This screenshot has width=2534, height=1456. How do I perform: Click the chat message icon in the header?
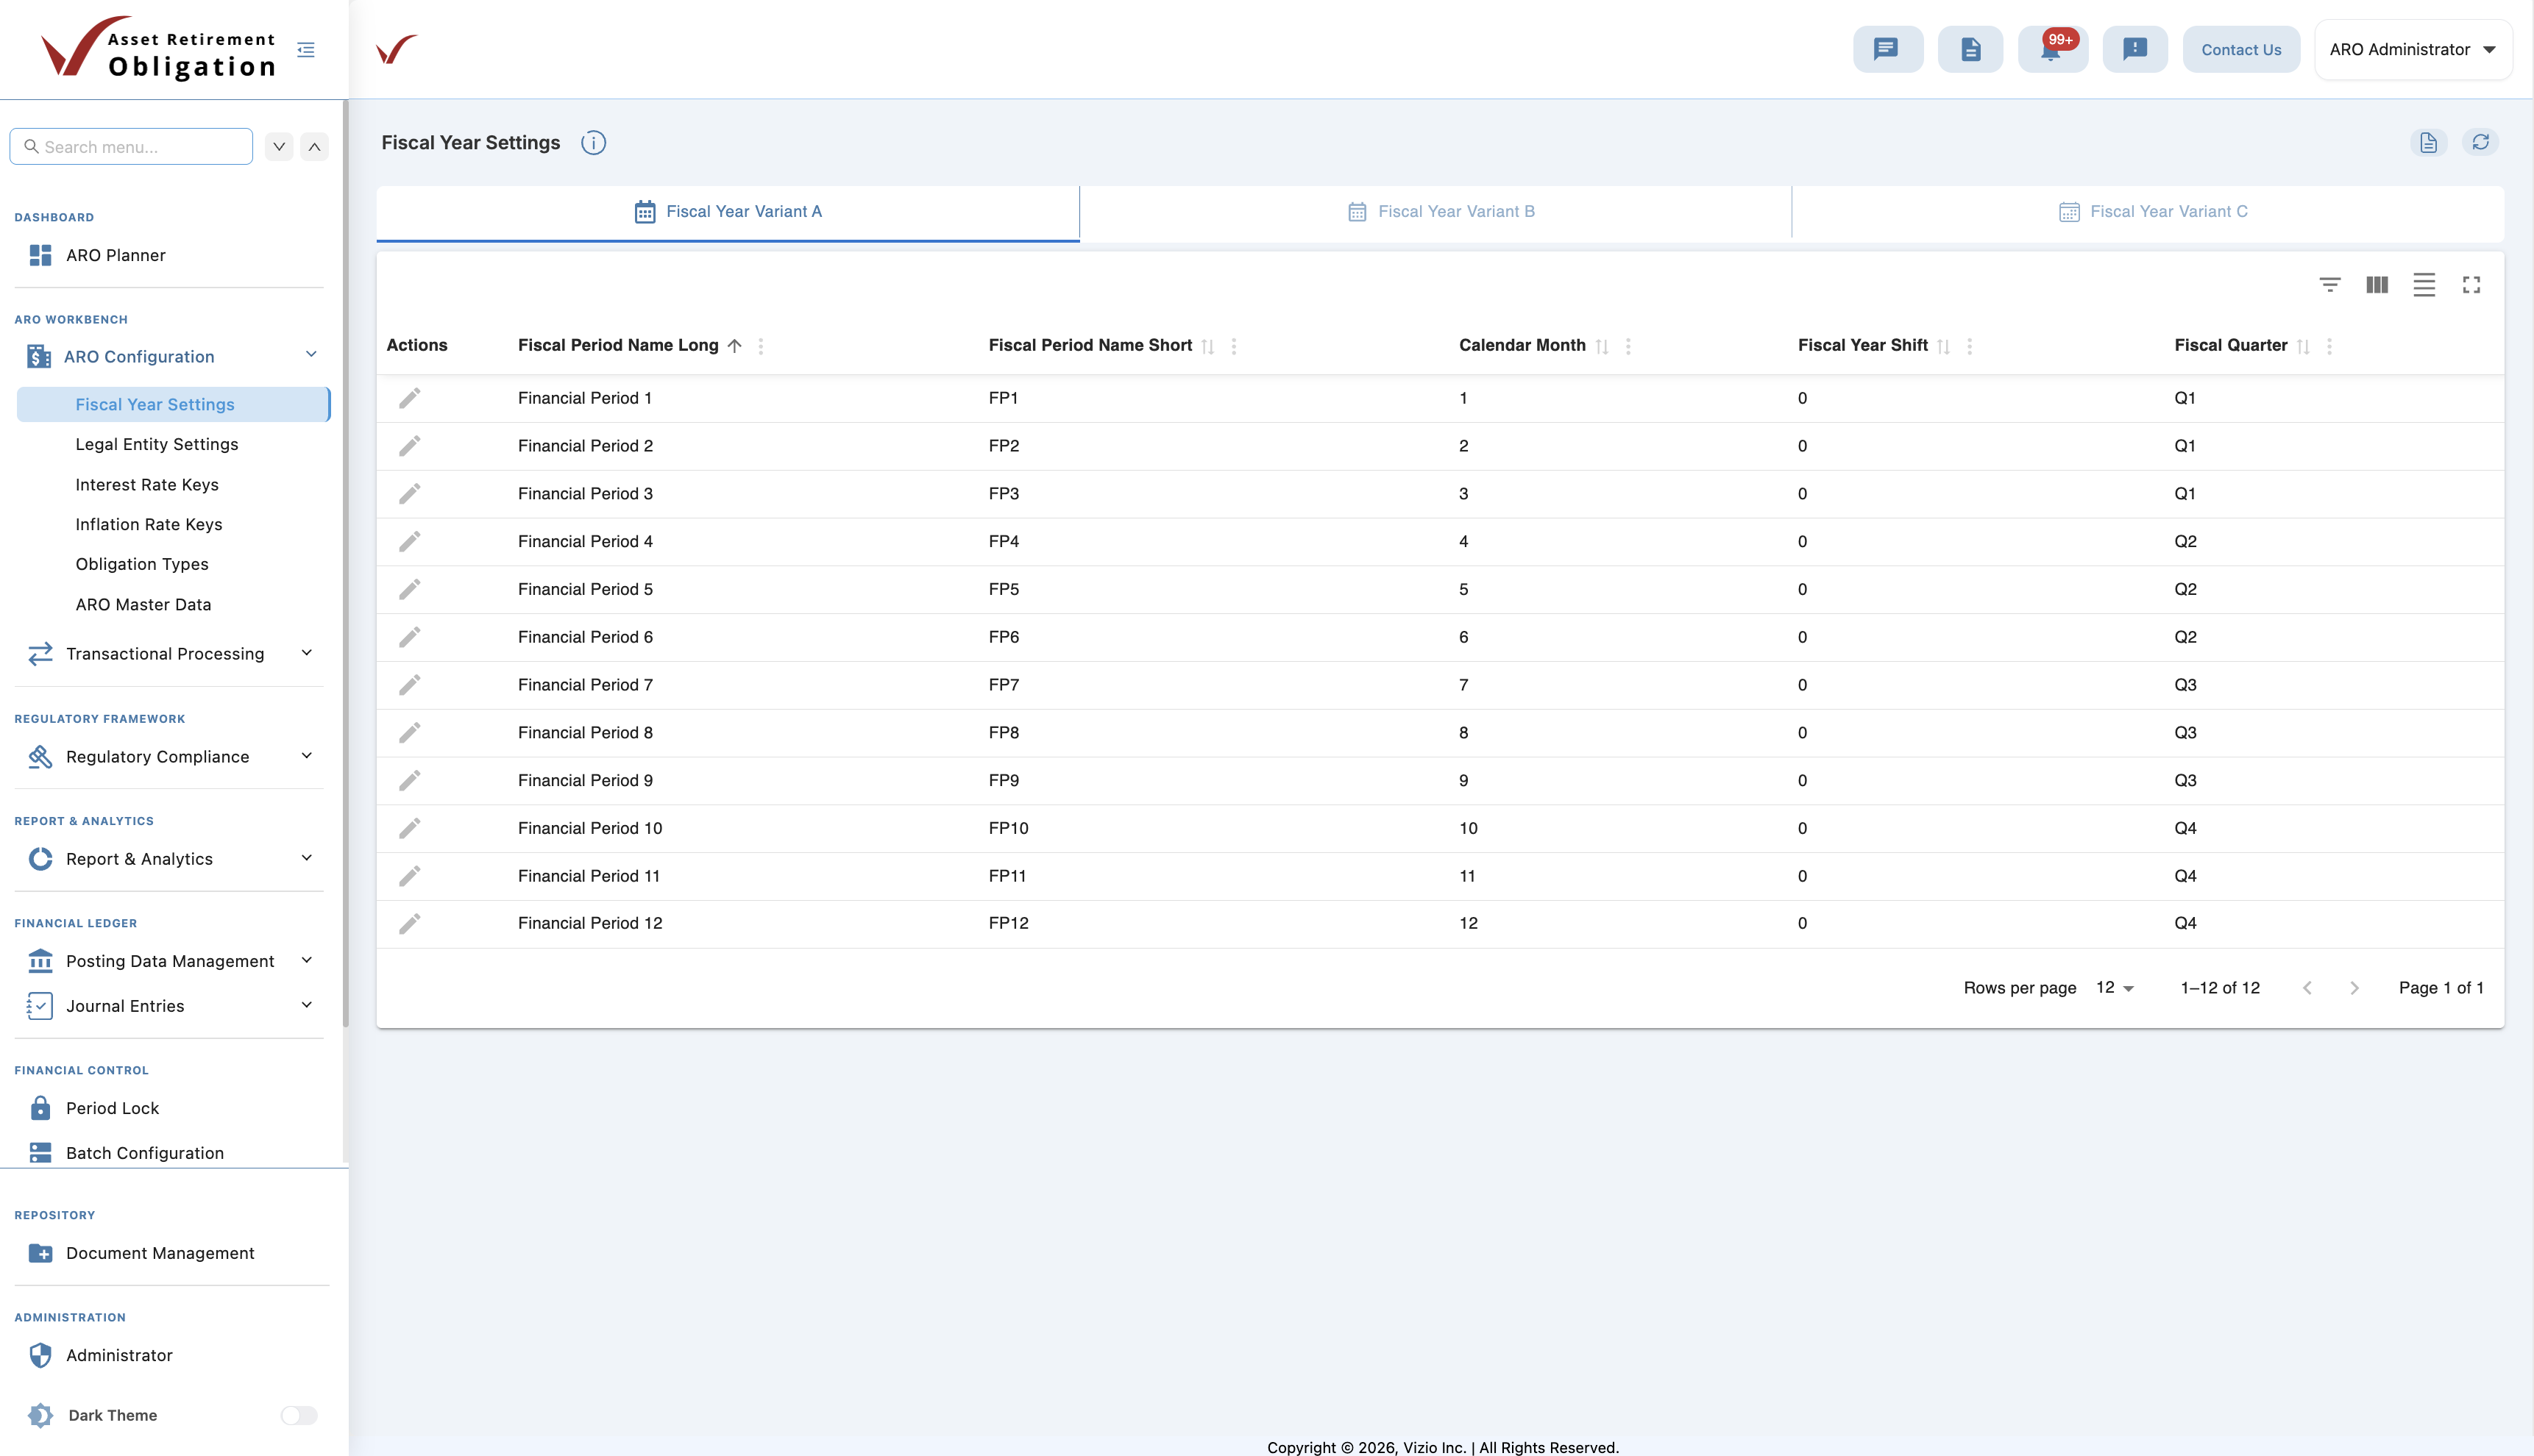[x=1888, y=48]
